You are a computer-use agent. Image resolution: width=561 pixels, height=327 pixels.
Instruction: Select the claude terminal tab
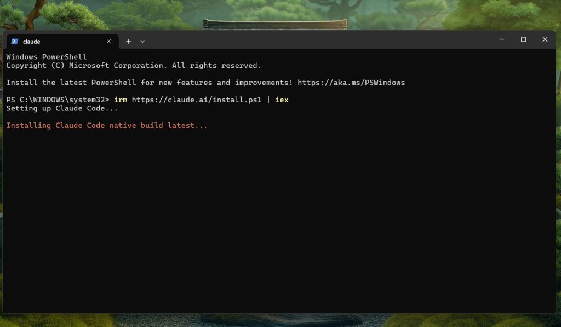coord(62,42)
